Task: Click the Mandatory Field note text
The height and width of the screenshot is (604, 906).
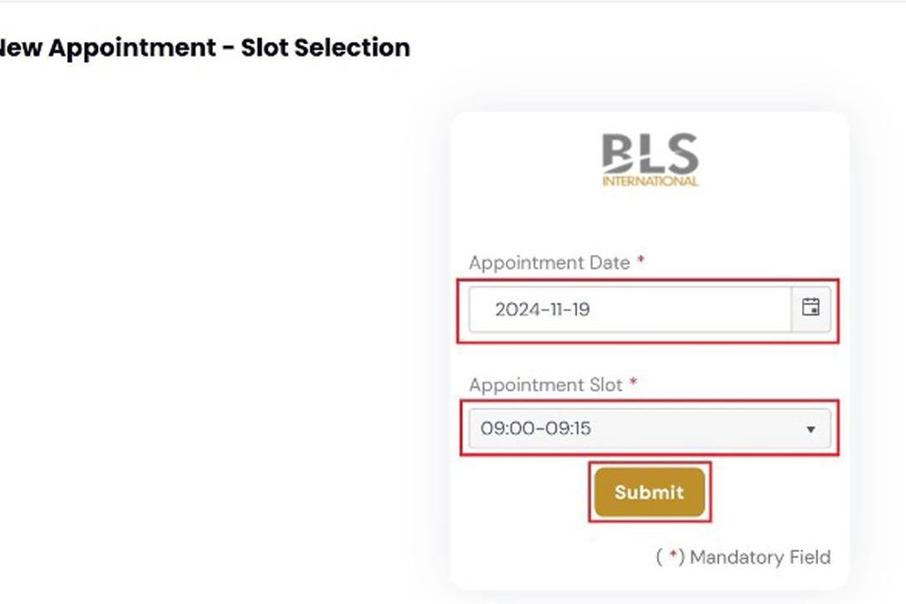Action: [743, 557]
